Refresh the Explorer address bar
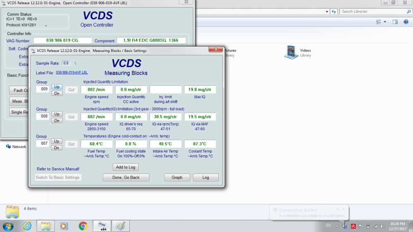This screenshot has height=232, width=413. point(334,12)
